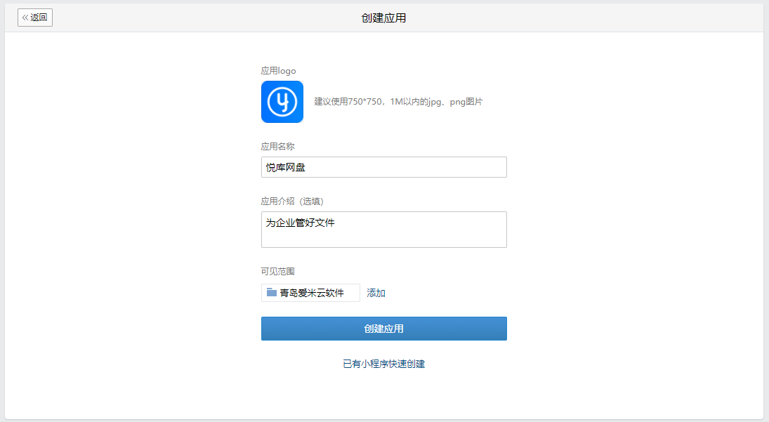Click the 应用介绍（选填）label
The image size is (769, 422).
click(x=292, y=201)
